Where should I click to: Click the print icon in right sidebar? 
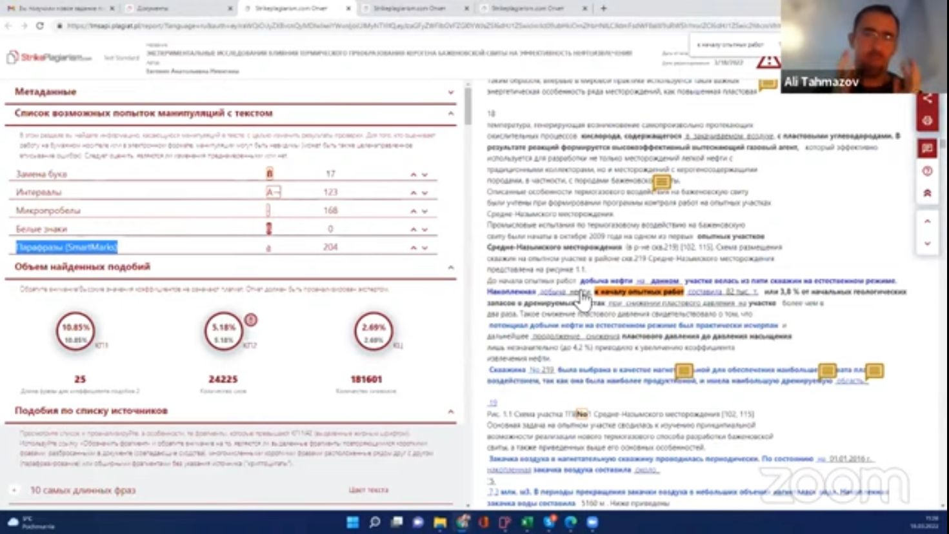(927, 121)
